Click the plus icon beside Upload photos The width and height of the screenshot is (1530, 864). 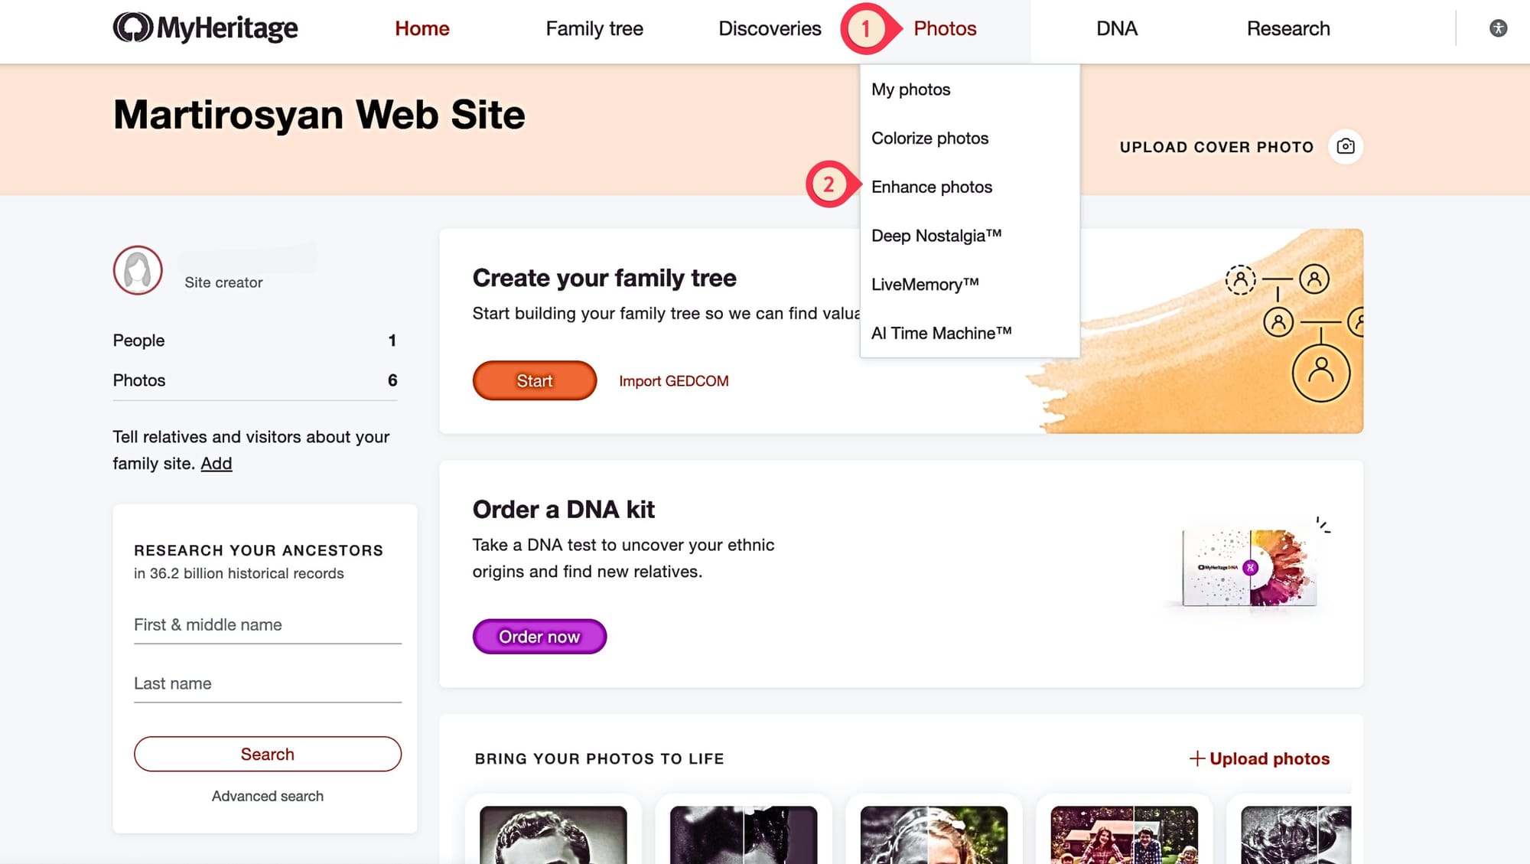pyautogui.click(x=1197, y=758)
